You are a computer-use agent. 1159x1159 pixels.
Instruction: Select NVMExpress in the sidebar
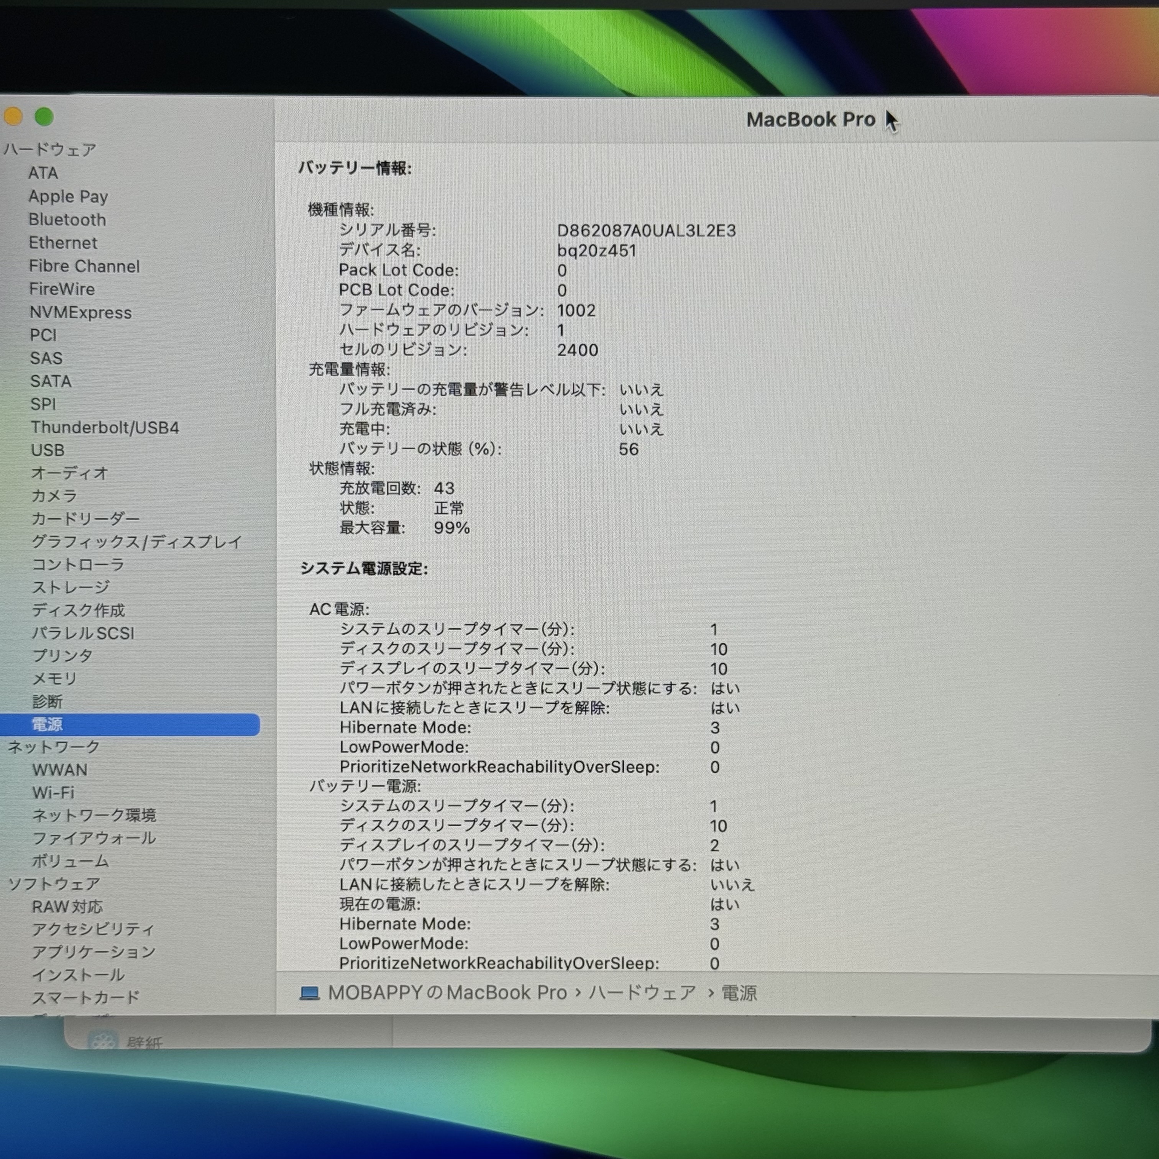click(80, 312)
